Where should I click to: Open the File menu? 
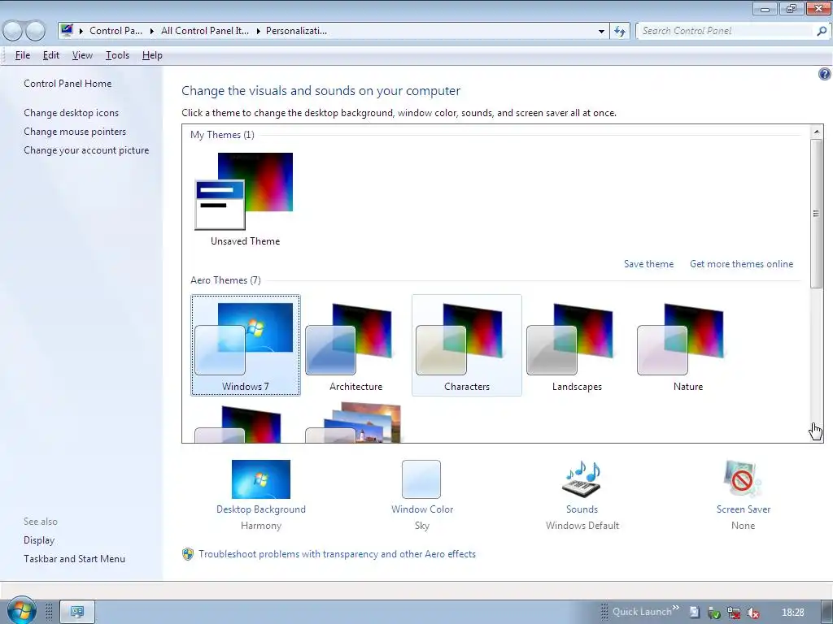(22, 55)
